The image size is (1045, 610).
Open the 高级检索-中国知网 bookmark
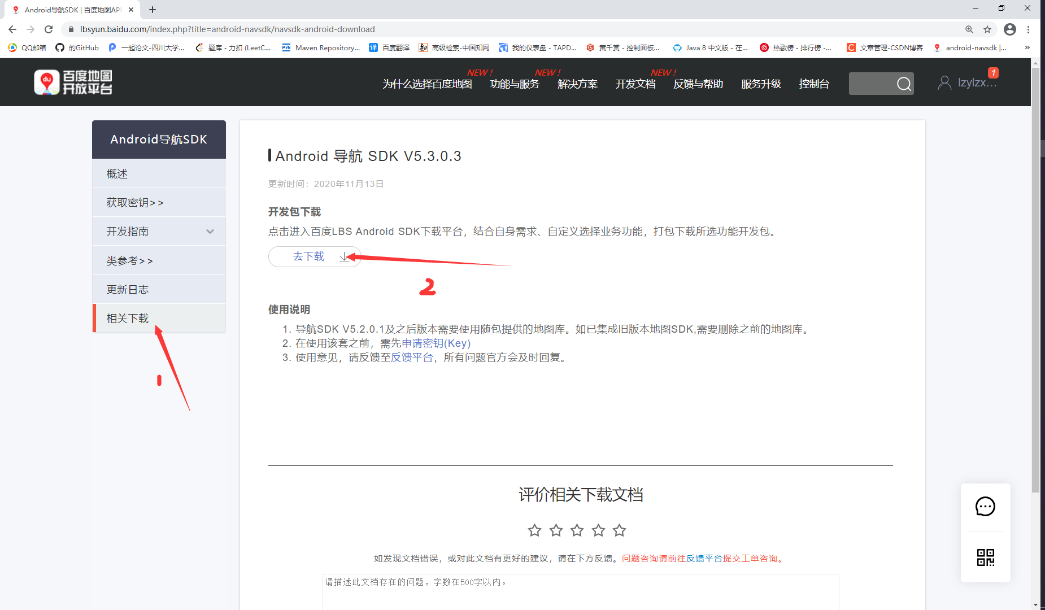[x=454, y=47]
